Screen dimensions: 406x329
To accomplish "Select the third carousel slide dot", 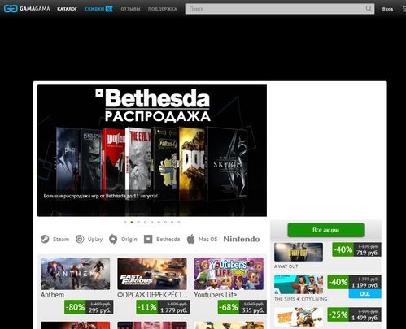I will tap(138, 222).
